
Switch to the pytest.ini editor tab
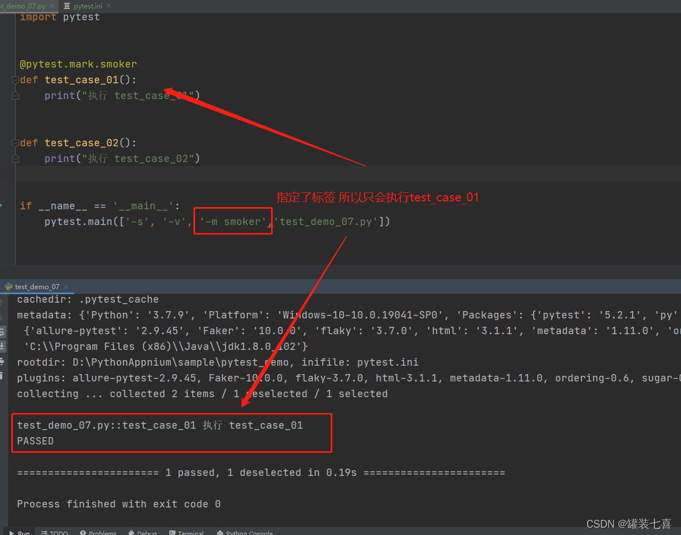pyautogui.click(x=88, y=6)
